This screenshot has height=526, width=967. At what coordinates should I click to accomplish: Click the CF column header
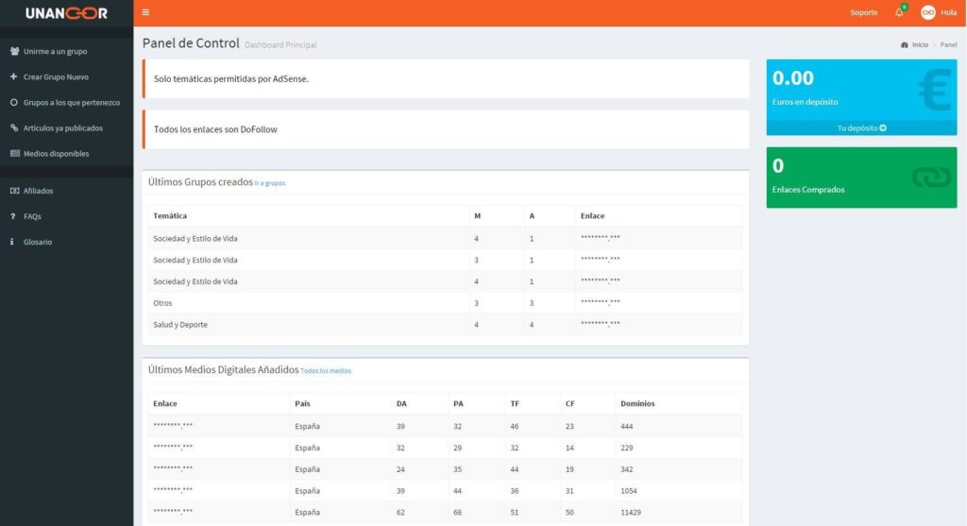pos(569,403)
